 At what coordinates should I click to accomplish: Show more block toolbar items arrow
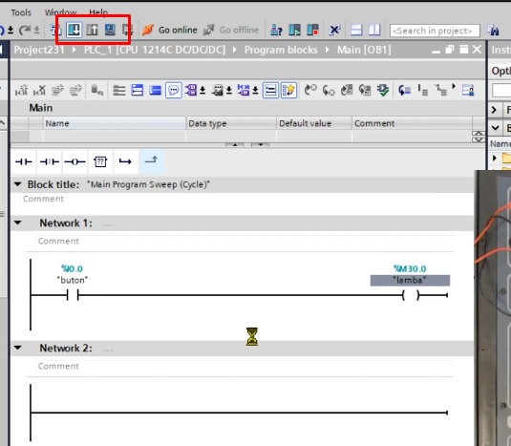pyautogui.click(x=454, y=86)
